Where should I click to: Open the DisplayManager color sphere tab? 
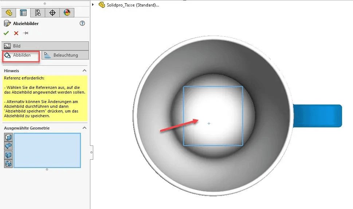pyautogui.click(x=67, y=13)
